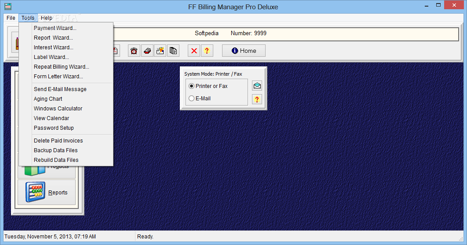Image resolution: width=467 pixels, height=245 pixels.
Task: Click the application icon in title bar
Action: 8,6
